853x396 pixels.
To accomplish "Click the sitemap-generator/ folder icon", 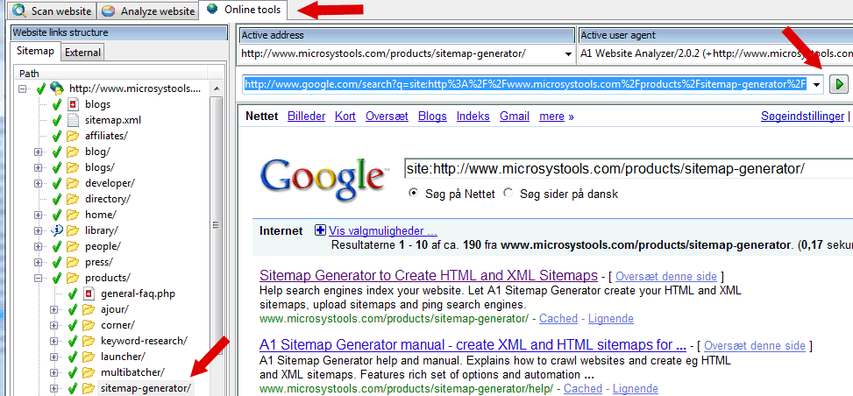I will pos(89,388).
